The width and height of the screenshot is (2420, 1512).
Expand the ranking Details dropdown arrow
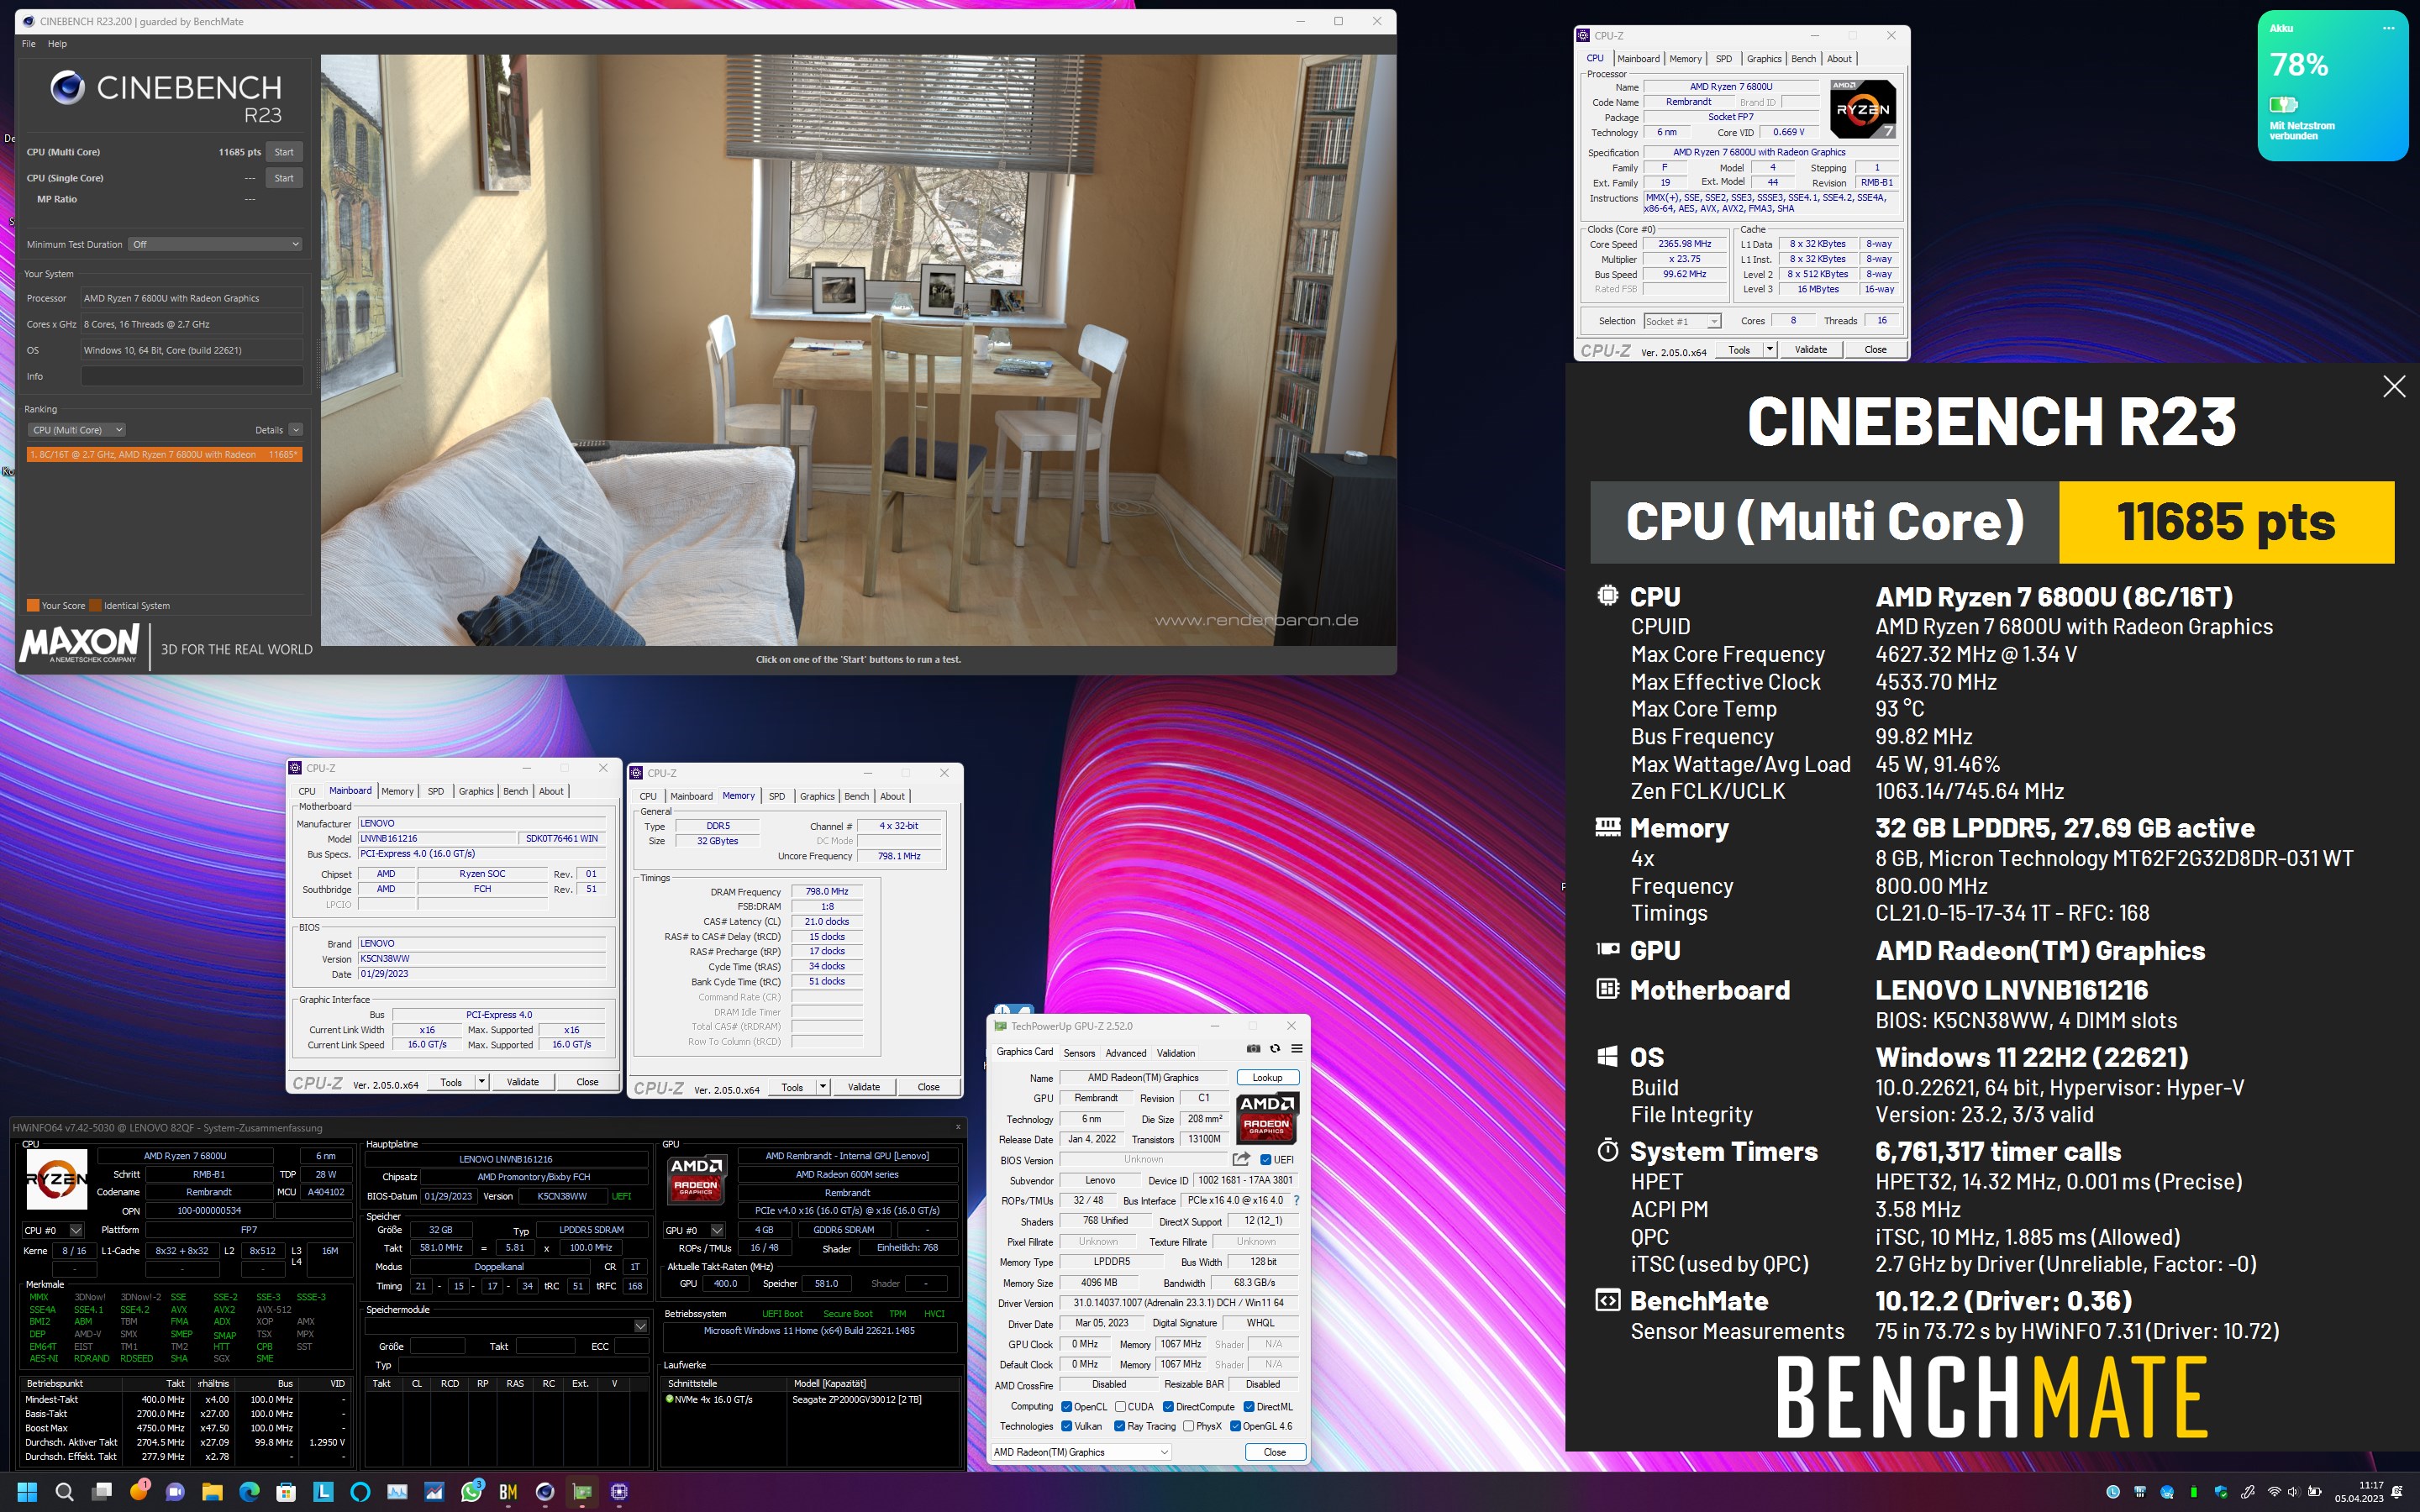(296, 430)
